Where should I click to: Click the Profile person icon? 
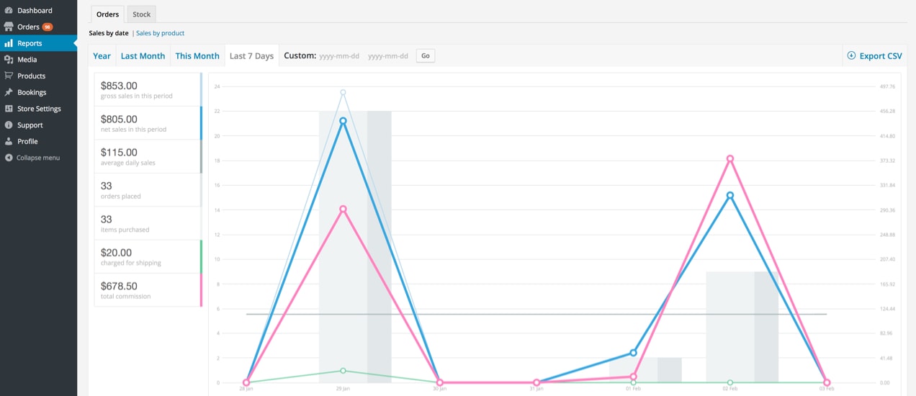point(9,141)
